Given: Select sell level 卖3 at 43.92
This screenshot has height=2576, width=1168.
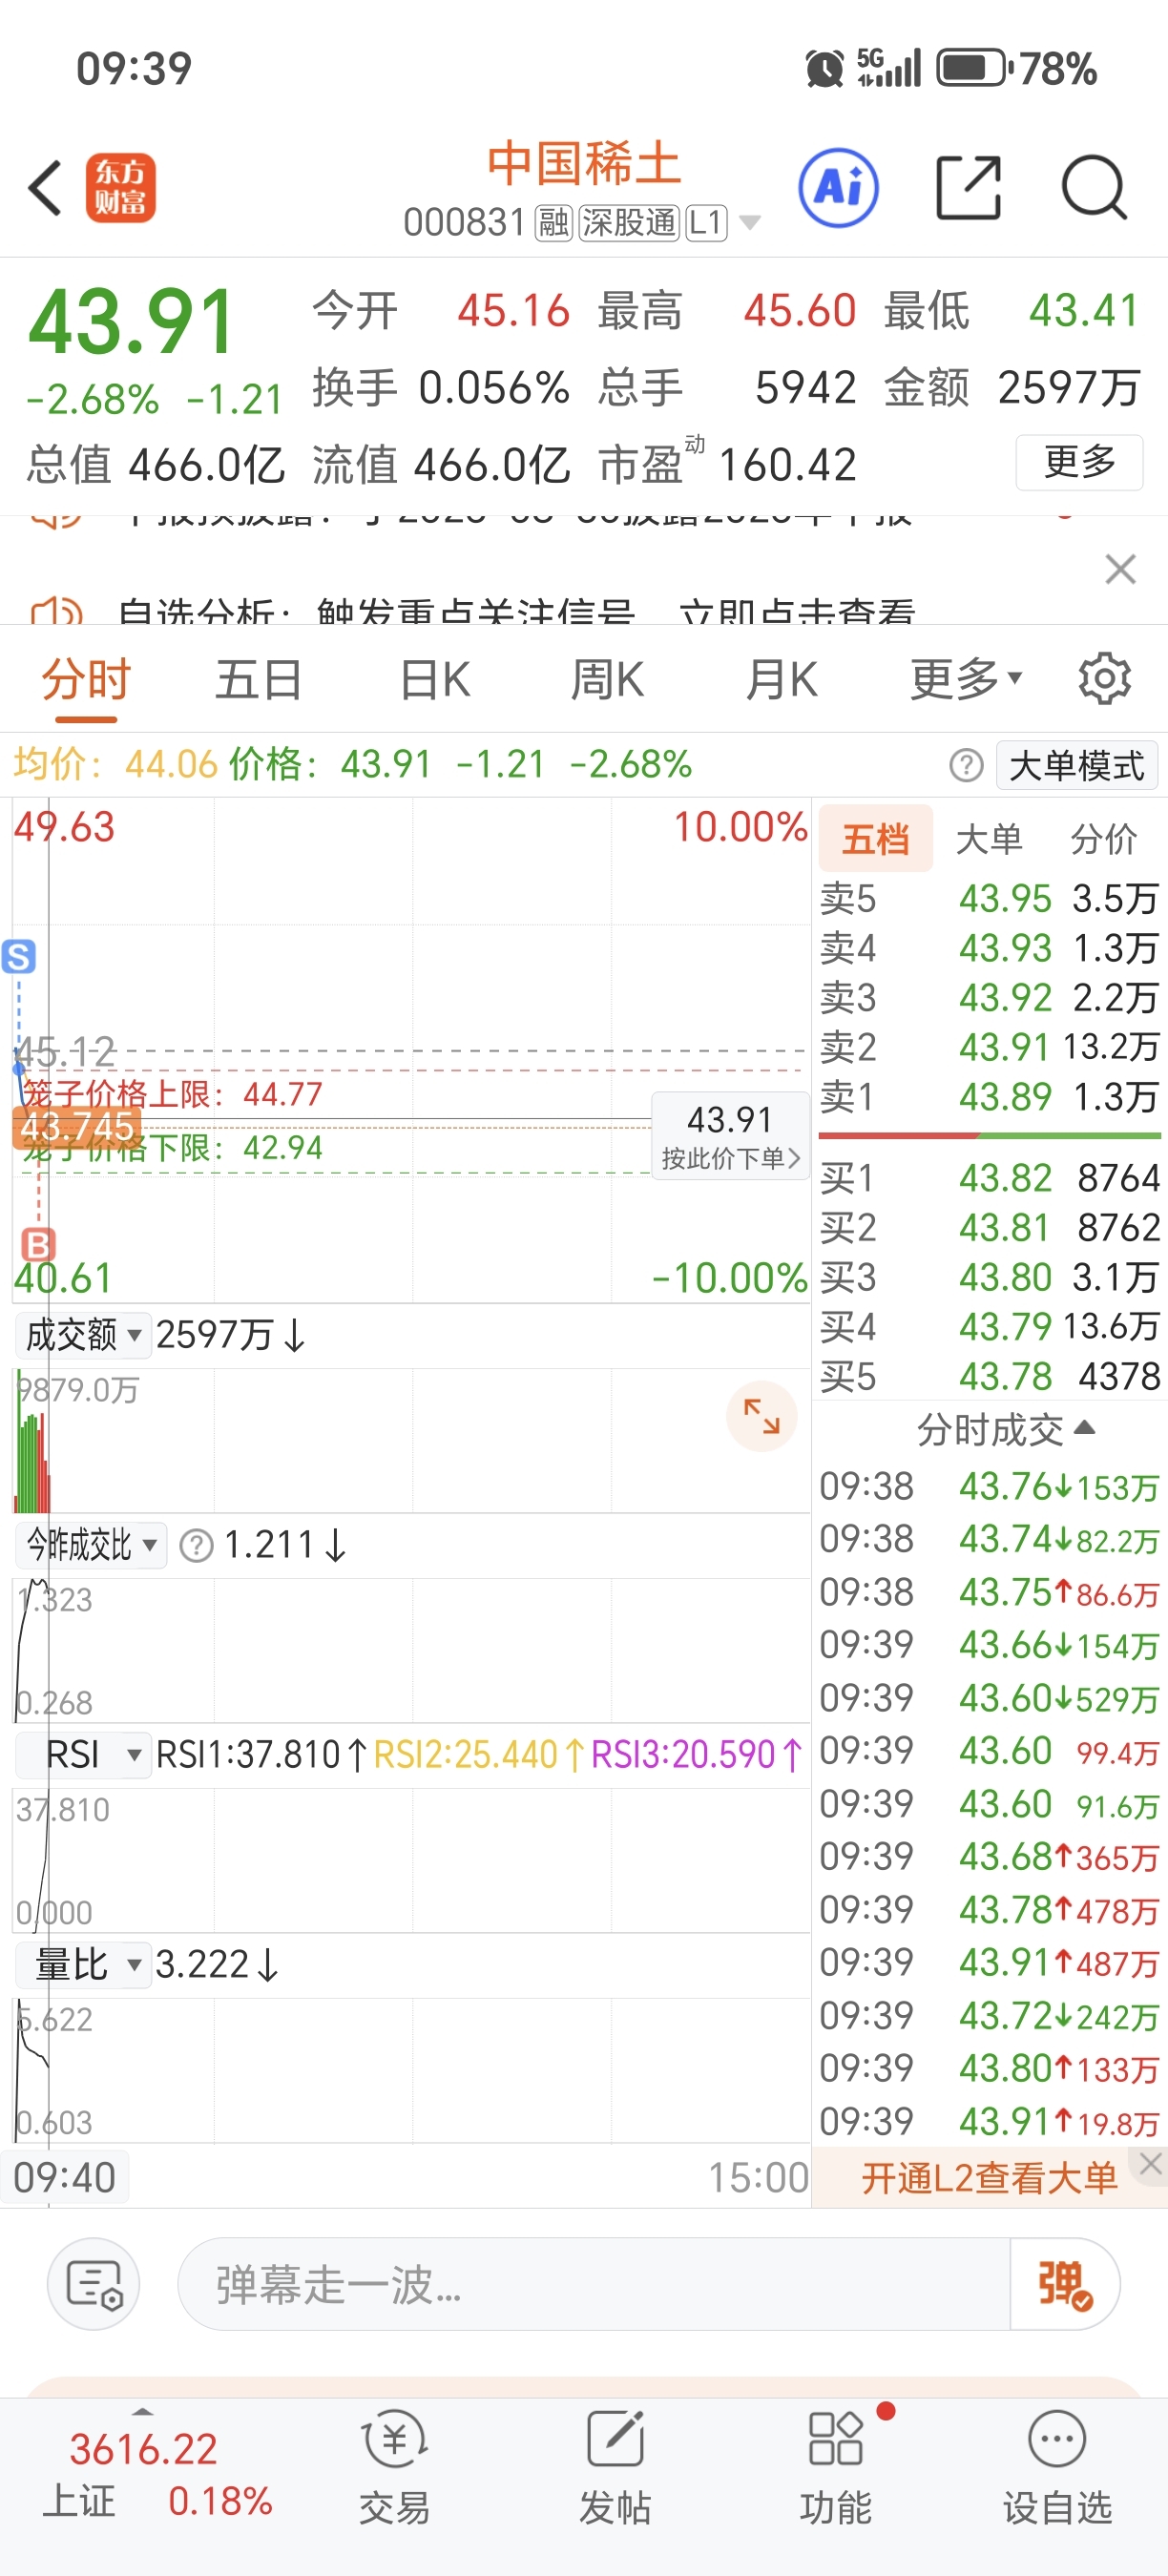Looking at the screenshot, I should [990, 998].
